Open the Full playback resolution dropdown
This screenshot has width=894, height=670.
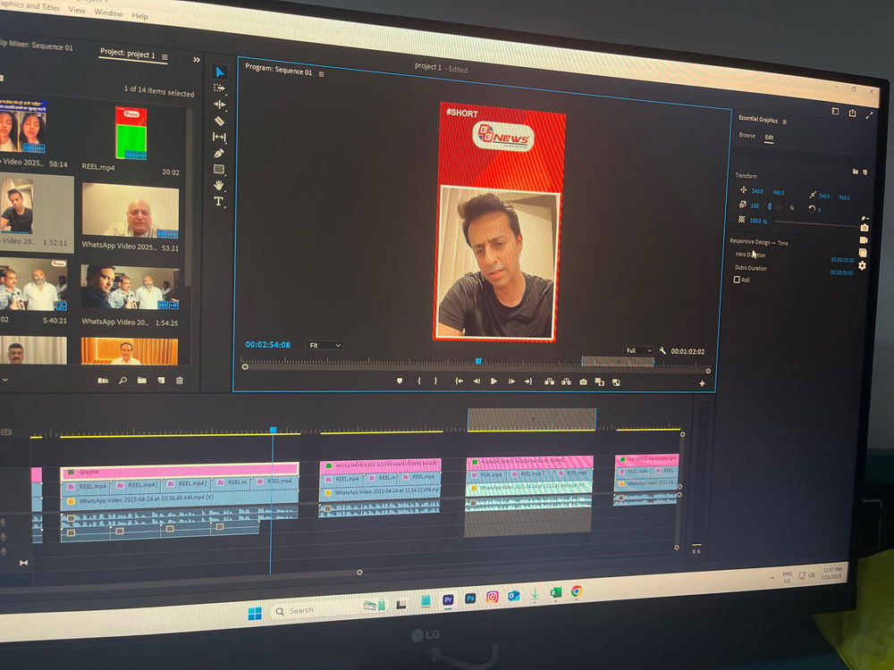[x=638, y=350]
